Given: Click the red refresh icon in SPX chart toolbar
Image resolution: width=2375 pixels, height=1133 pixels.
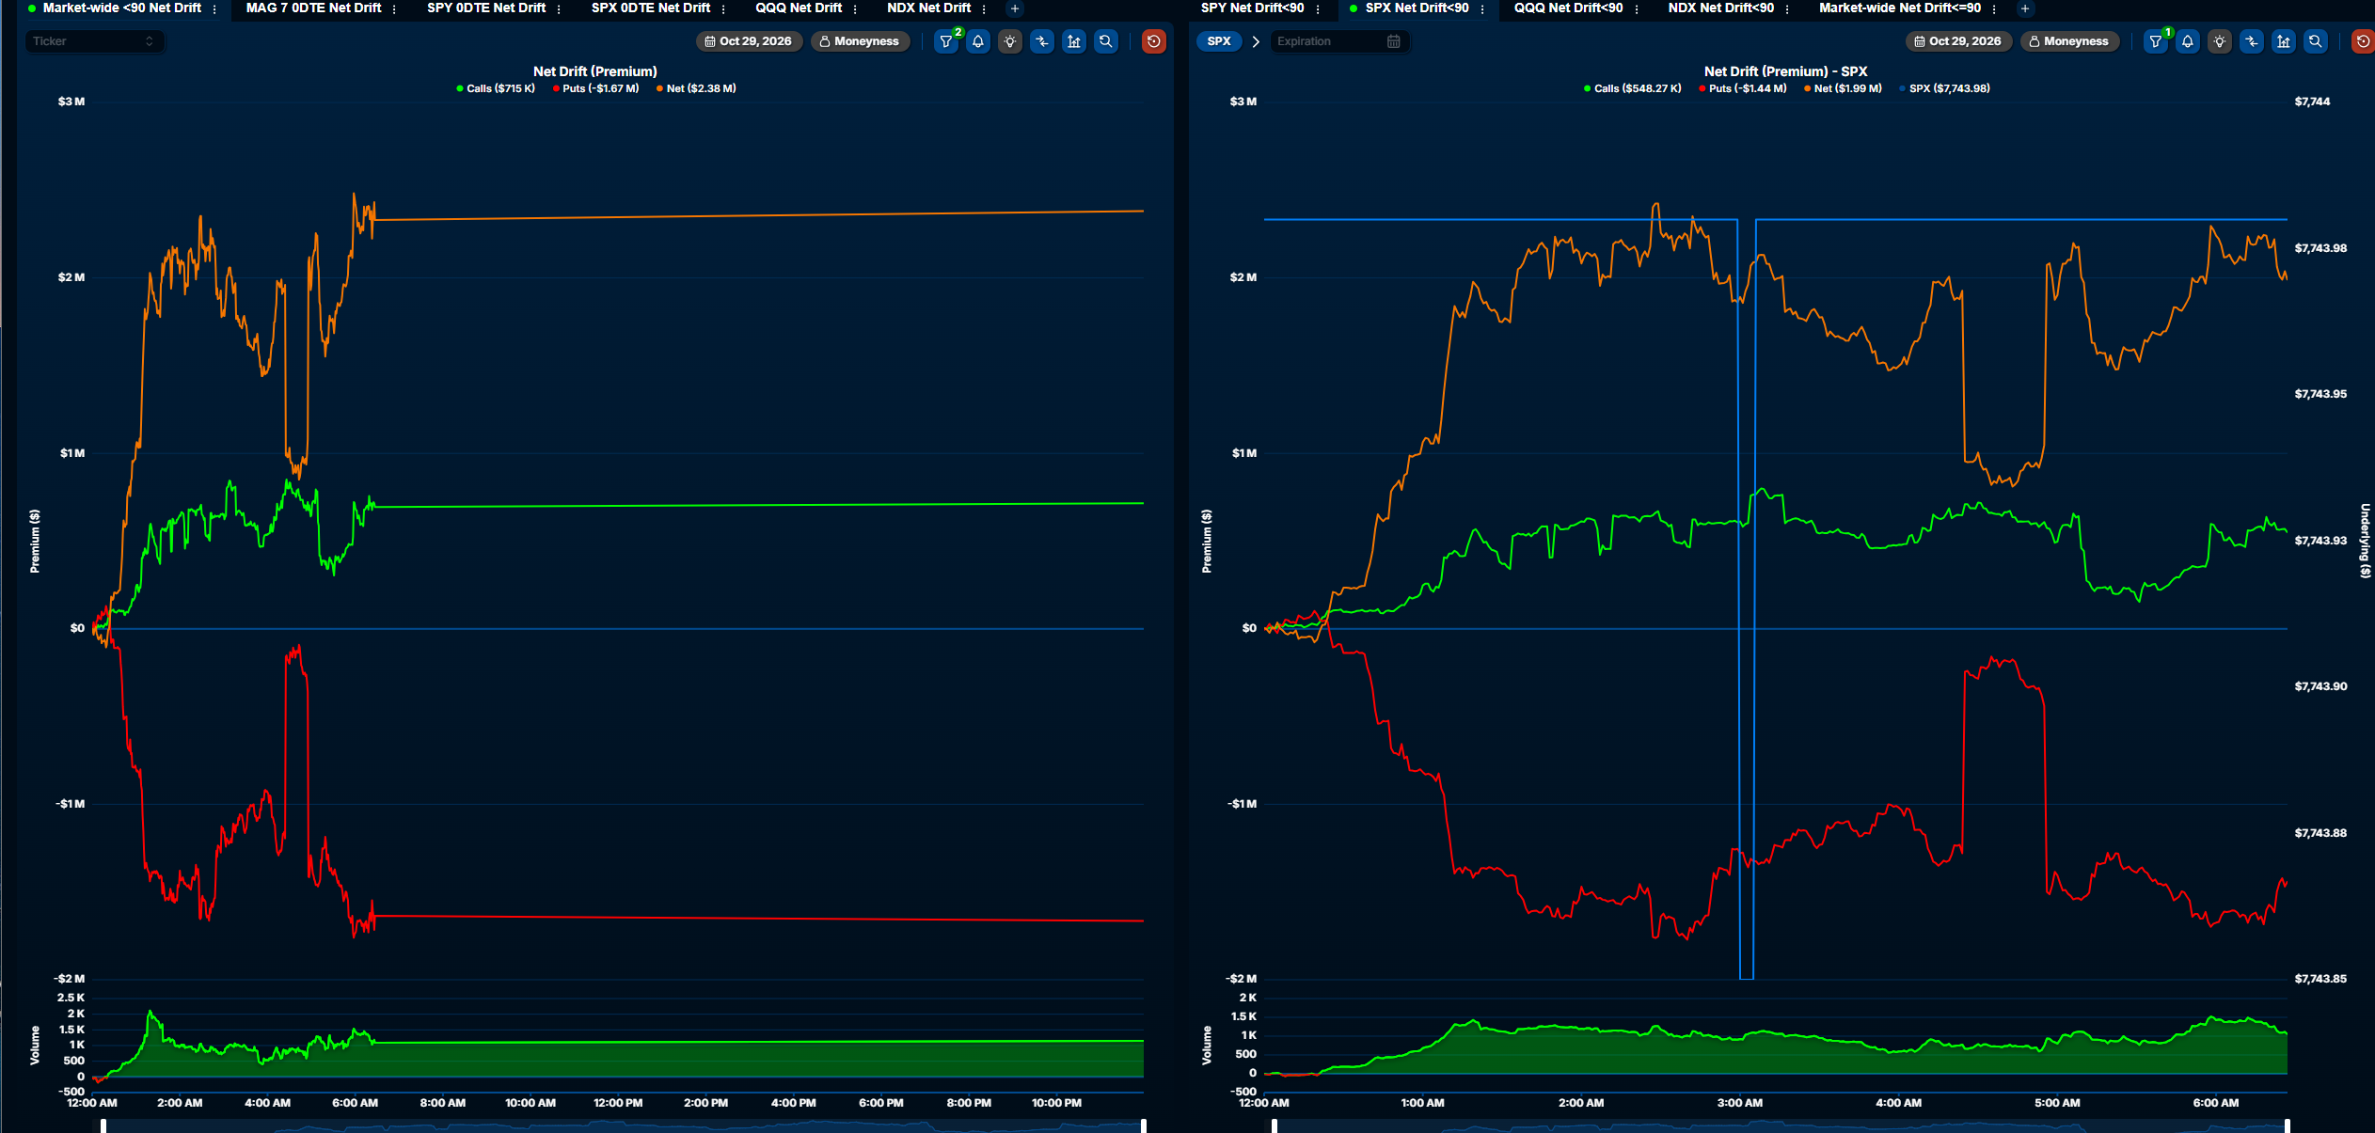Looking at the screenshot, I should [x=2364, y=41].
